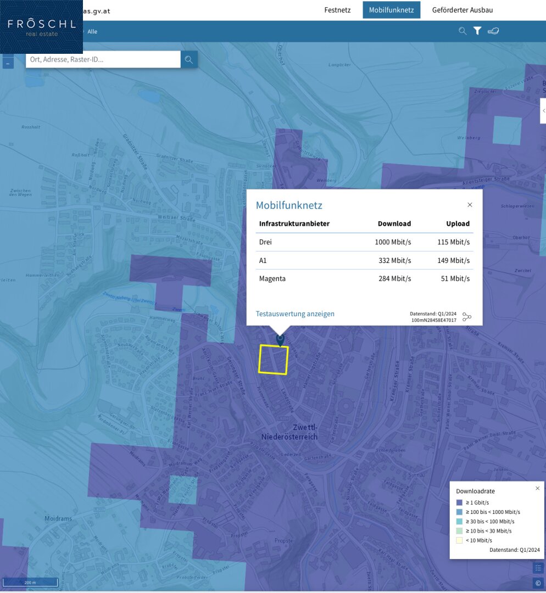
Task: Close the Mobilfunknetz popup
Action: click(470, 205)
